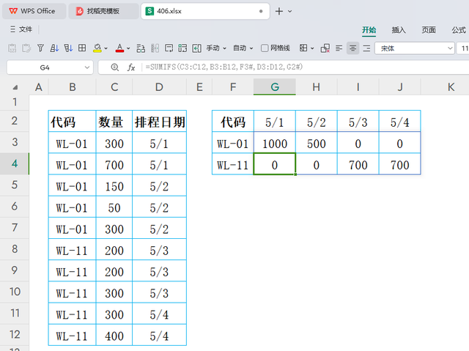
Task: Select the 数量 header cell
Action: 114,122
